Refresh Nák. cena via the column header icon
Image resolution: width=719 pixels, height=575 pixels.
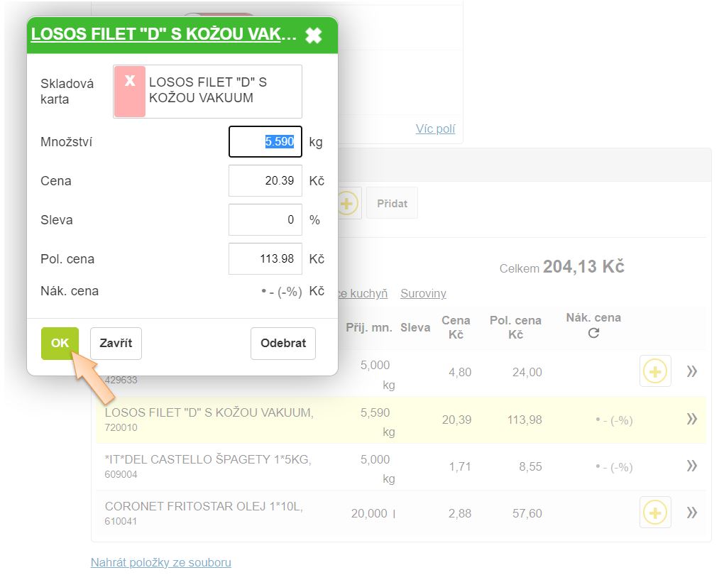(593, 333)
